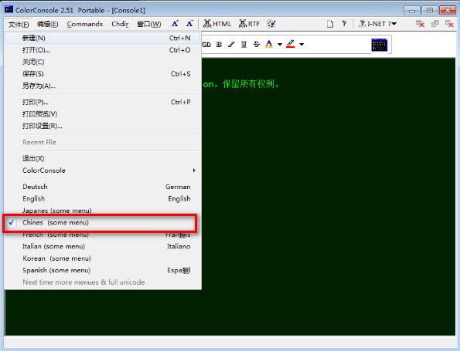460x351 pixels.
Task: Open the color palette icon in toolbar
Action: tap(271, 24)
